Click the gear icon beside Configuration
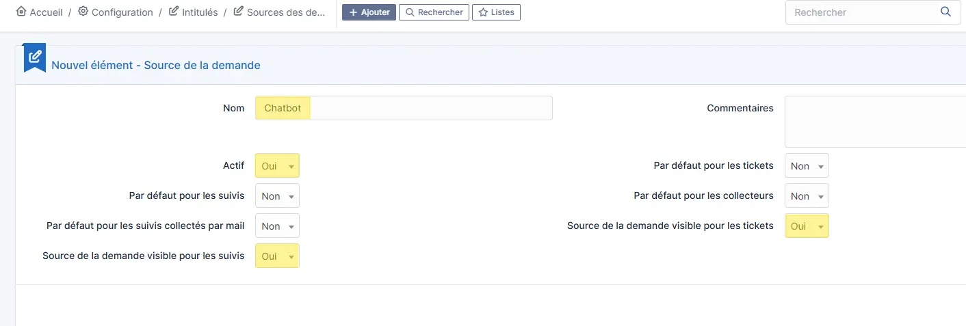This screenshot has height=326, width=966. (83, 12)
